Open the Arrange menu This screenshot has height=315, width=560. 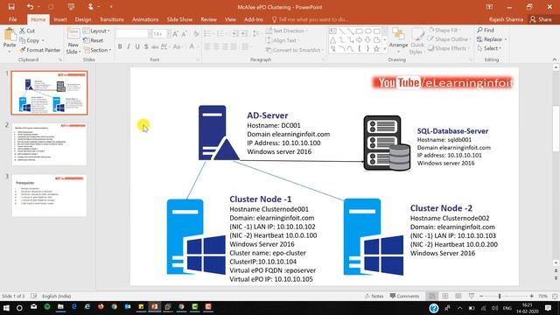click(x=398, y=40)
